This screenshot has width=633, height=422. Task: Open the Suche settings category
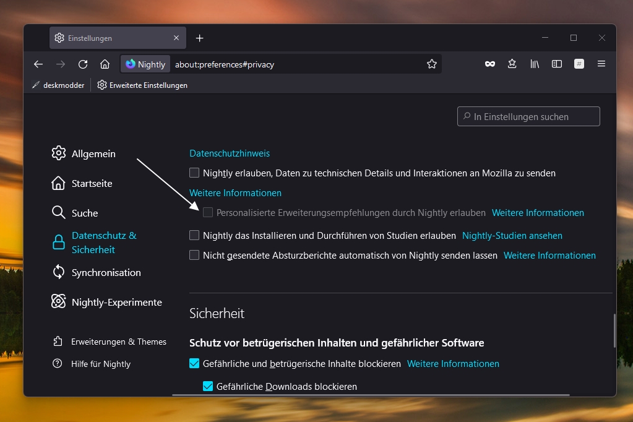(x=75, y=213)
